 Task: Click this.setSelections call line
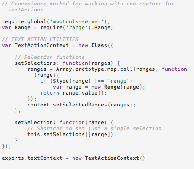tap(72, 134)
